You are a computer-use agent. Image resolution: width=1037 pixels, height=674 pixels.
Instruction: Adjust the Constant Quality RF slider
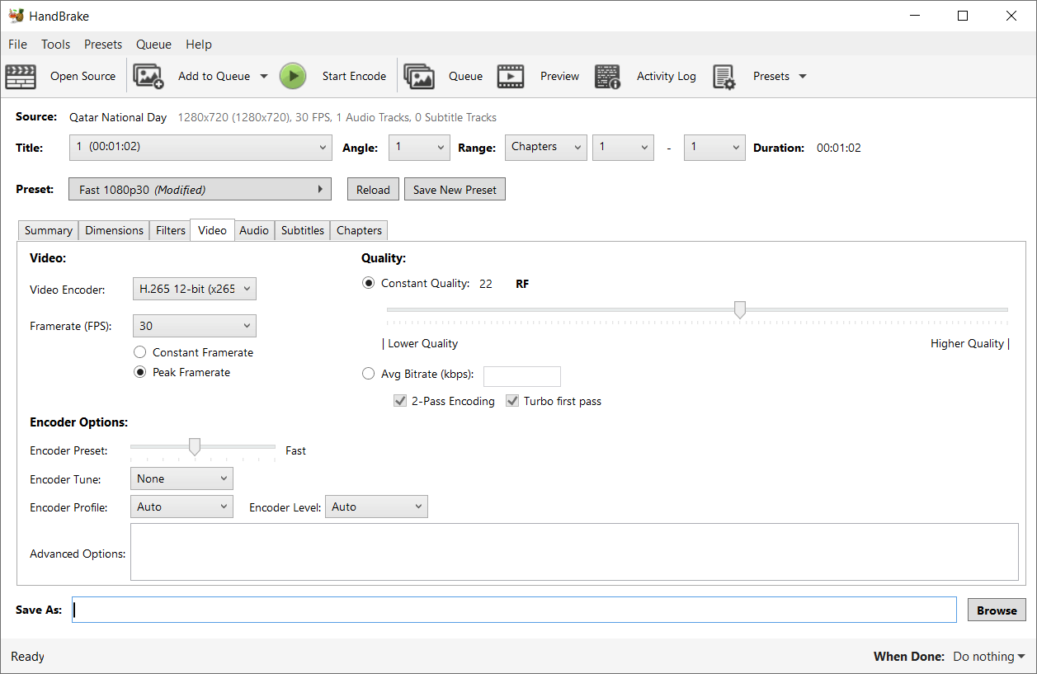(x=739, y=309)
